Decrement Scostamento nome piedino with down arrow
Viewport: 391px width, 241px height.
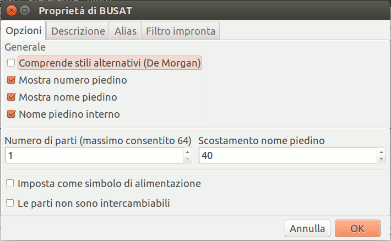coord(382,160)
